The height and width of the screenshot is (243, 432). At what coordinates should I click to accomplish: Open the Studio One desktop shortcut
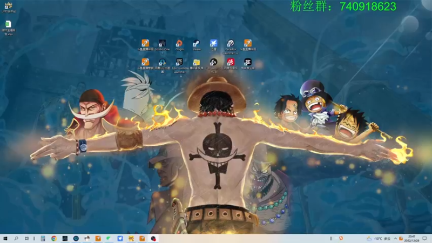tap(163, 45)
